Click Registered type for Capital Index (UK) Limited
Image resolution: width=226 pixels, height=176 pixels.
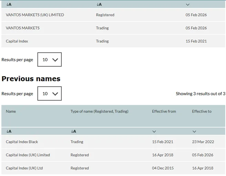pyautogui.click(x=80, y=155)
